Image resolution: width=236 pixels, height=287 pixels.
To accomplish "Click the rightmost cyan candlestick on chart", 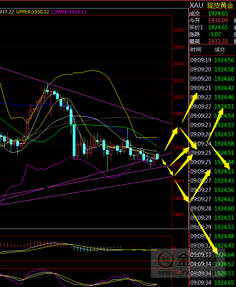I will (x=157, y=156).
